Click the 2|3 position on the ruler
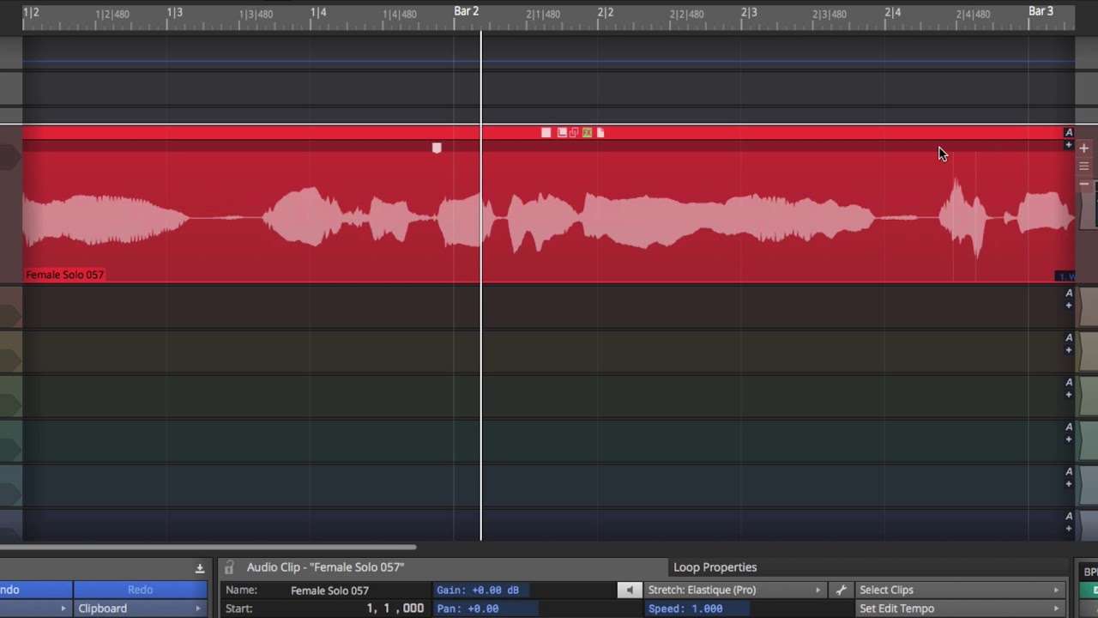 [x=749, y=12]
